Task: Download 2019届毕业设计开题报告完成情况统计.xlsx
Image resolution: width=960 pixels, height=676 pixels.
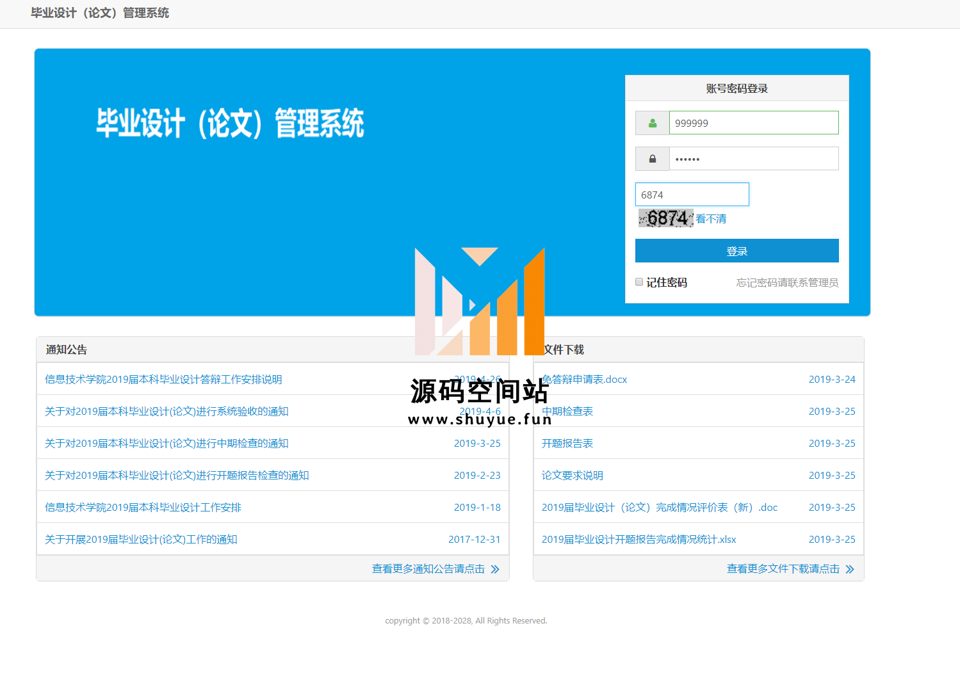Action: tap(639, 540)
